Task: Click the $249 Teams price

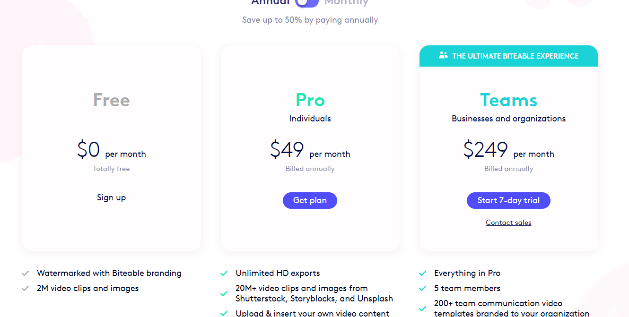Action: (x=486, y=150)
